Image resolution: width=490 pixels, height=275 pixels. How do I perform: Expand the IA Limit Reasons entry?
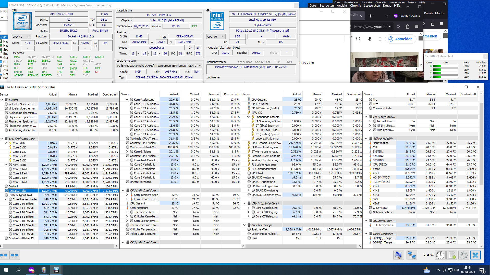point(370,121)
